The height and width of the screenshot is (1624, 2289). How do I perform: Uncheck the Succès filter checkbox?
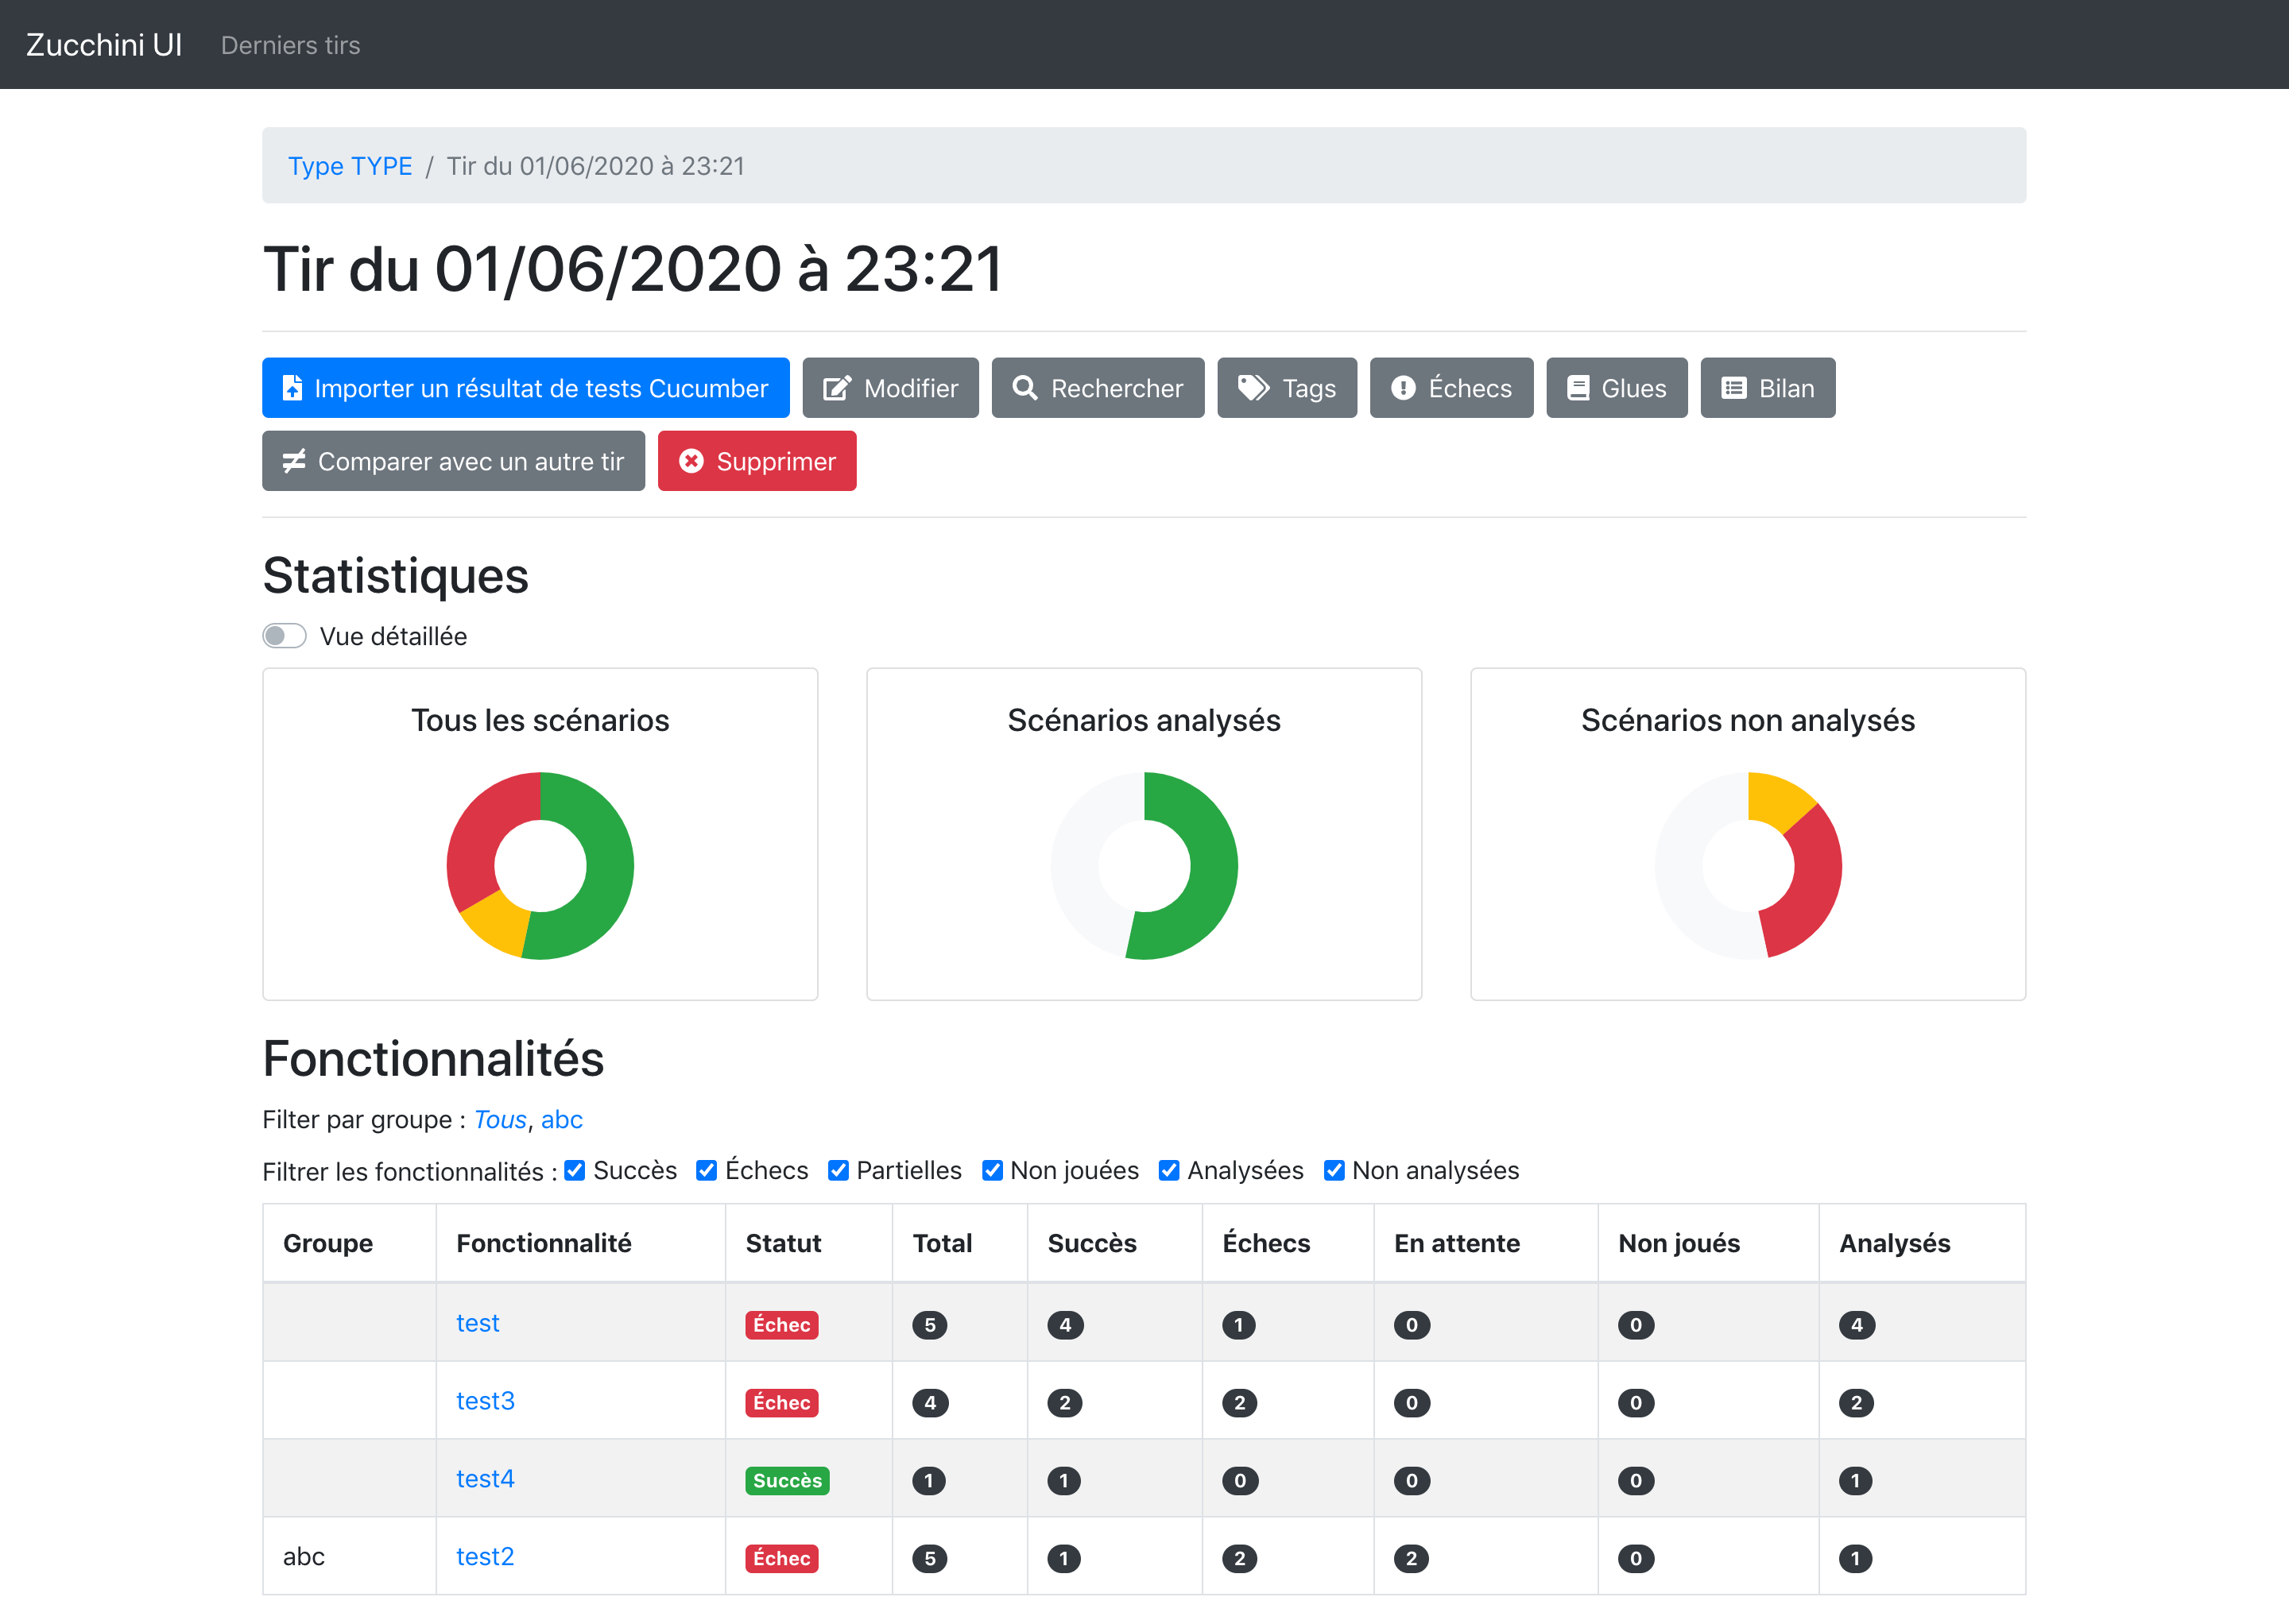click(575, 1170)
